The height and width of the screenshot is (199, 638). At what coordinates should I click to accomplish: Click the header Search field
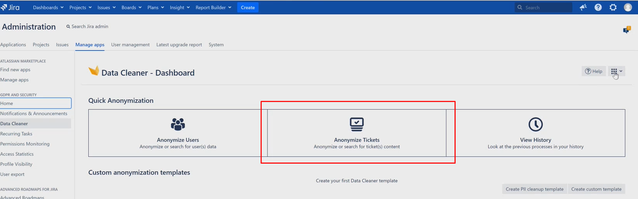(543, 7)
